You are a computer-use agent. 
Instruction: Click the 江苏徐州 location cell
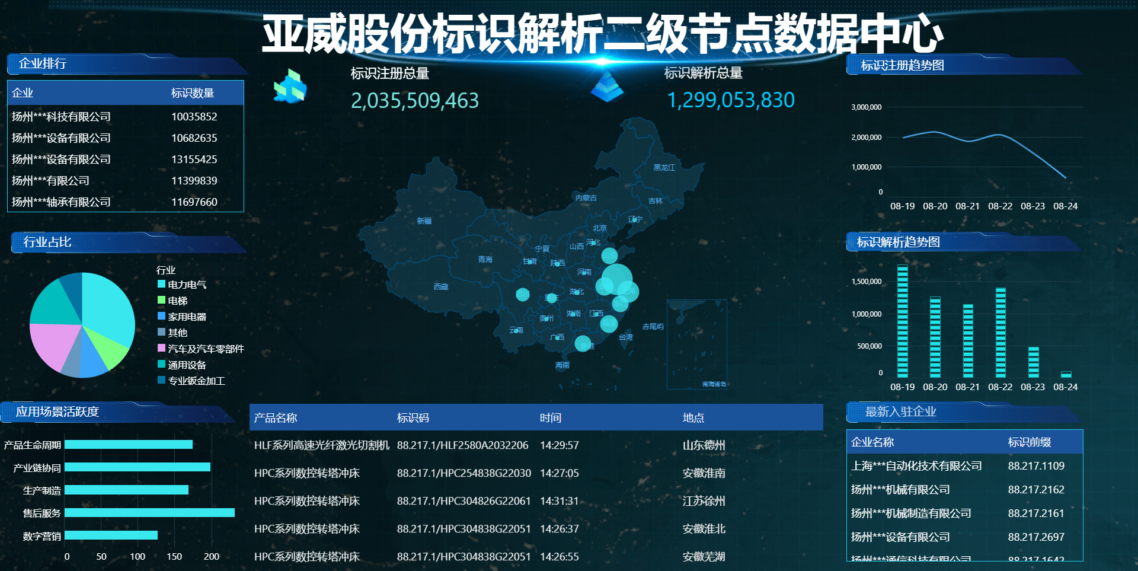(704, 501)
